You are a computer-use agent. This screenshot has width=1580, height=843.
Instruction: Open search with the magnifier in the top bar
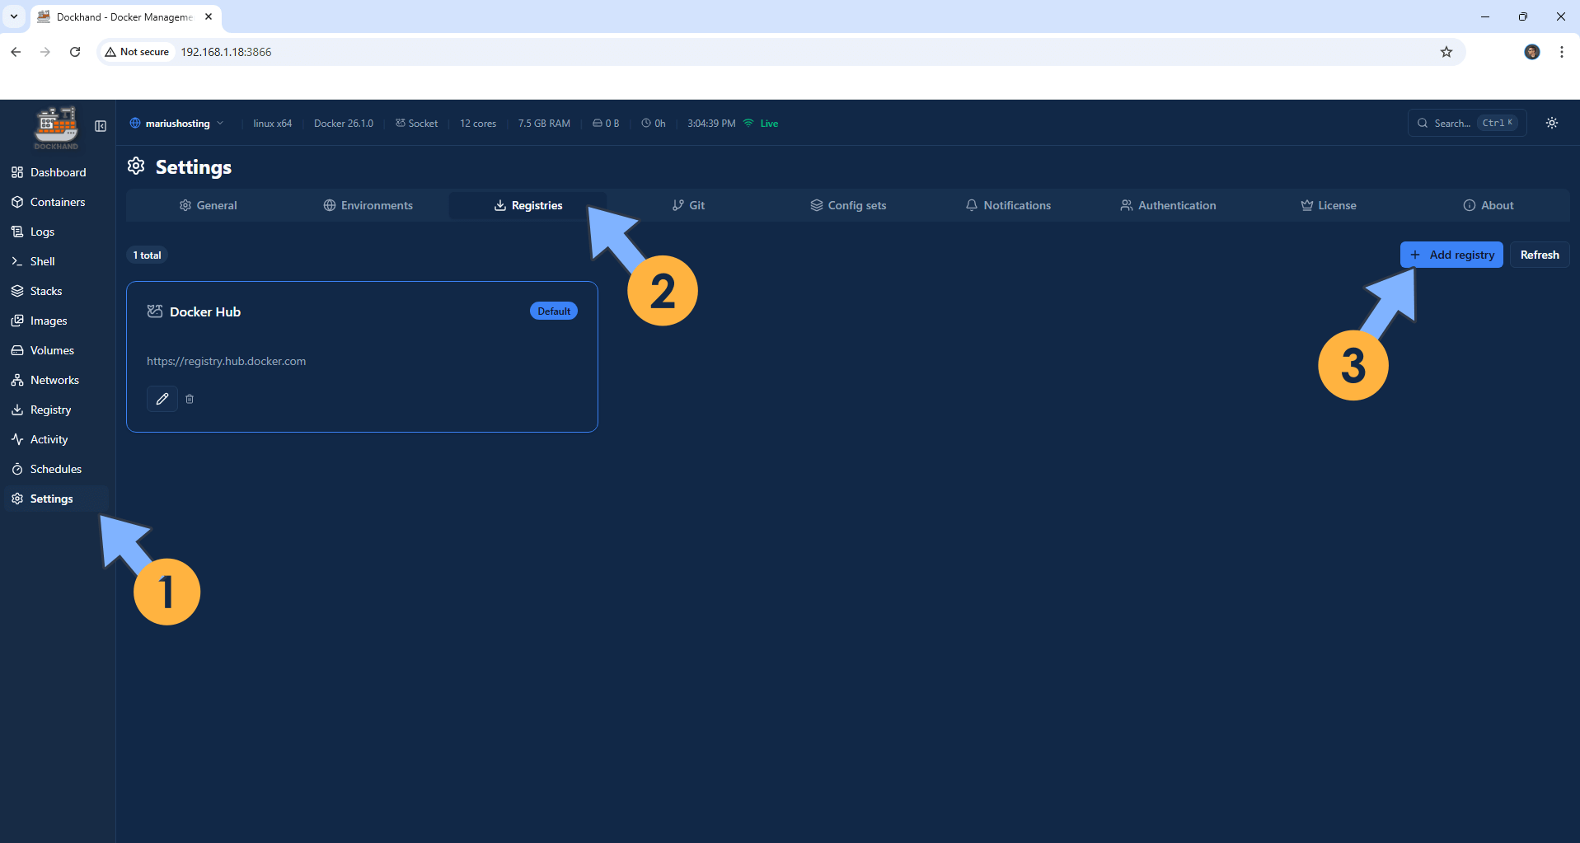(1423, 123)
